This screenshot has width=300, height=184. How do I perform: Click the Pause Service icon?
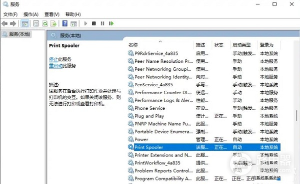click(x=102, y=23)
